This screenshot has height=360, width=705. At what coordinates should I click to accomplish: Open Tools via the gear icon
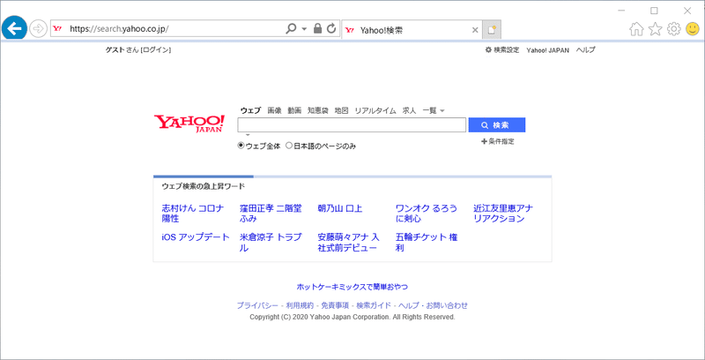coord(673,29)
